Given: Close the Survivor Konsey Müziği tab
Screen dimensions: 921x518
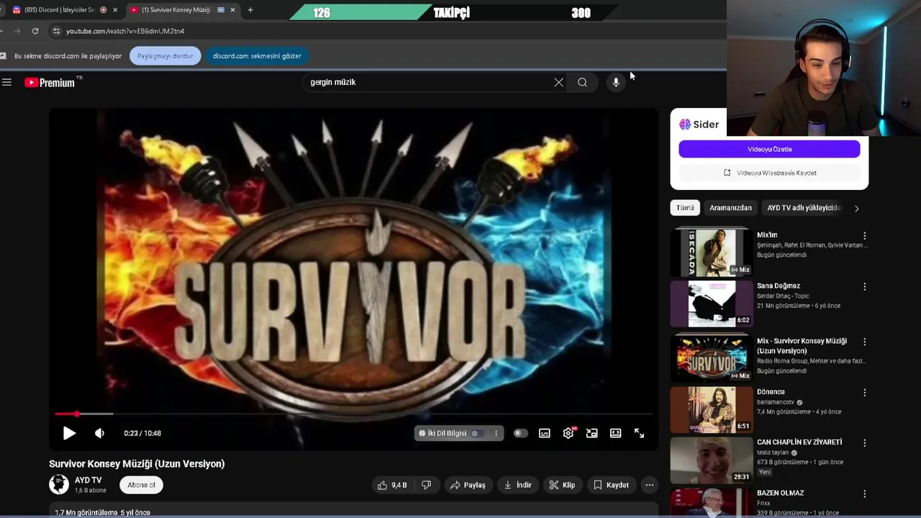Looking at the screenshot, I should point(232,10).
